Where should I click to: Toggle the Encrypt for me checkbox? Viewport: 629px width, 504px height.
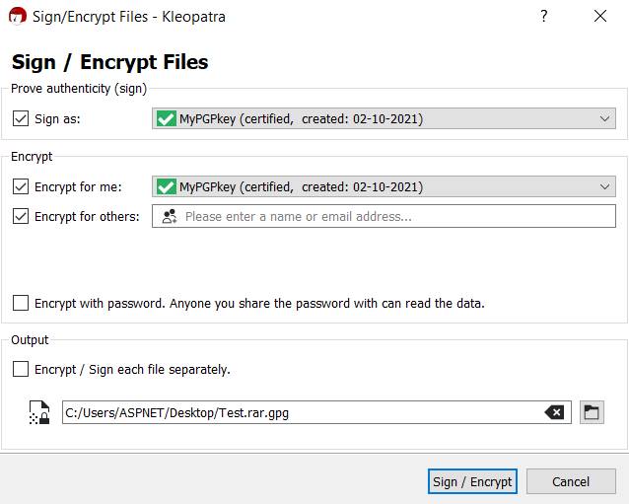tap(21, 187)
